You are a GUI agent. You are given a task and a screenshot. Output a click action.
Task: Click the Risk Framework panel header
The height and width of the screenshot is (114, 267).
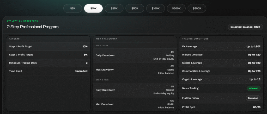pyautogui.click(x=106, y=39)
